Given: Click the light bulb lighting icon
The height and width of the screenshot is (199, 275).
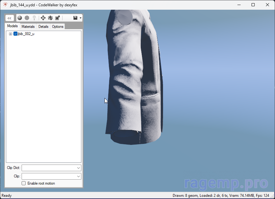Looking at the screenshot, I should pyautogui.click(x=34, y=18).
